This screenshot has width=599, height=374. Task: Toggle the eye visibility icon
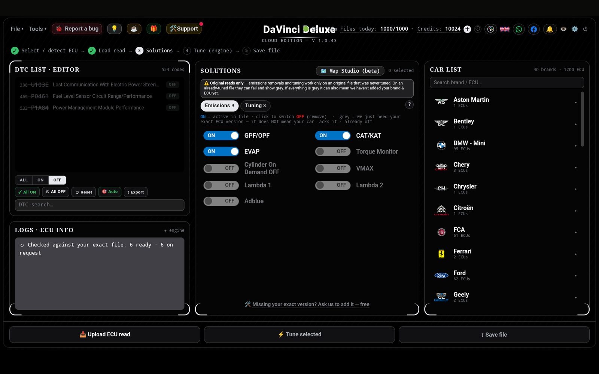[563, 29]
